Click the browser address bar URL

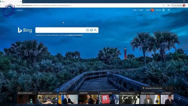pyautogui.click(x=43, y=5)
